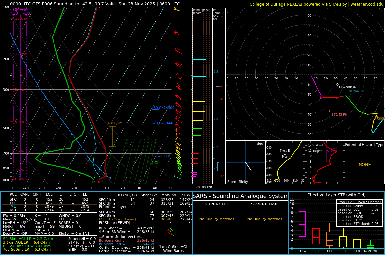The width and height of the screenshot is (385, 255).
Task: Click the Supercell = 0.0 value
Action: click(x=82, y=239)
